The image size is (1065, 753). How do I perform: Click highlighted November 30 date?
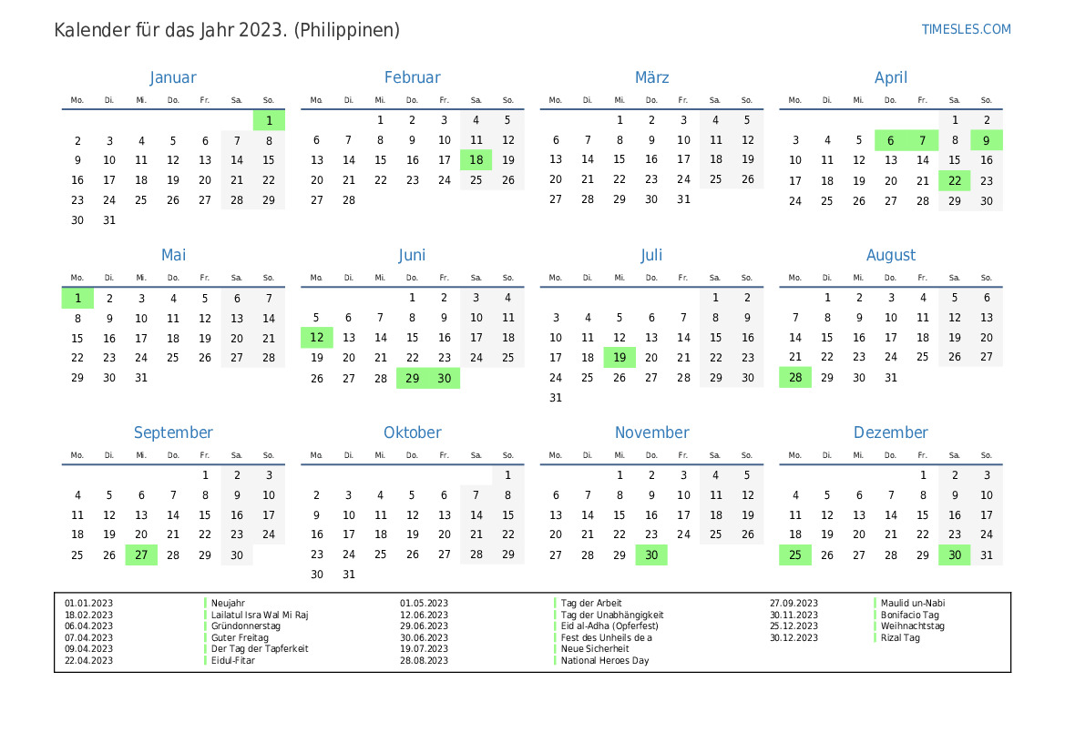(651, 555)
